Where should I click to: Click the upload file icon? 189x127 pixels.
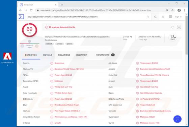[x=163, y=17]
